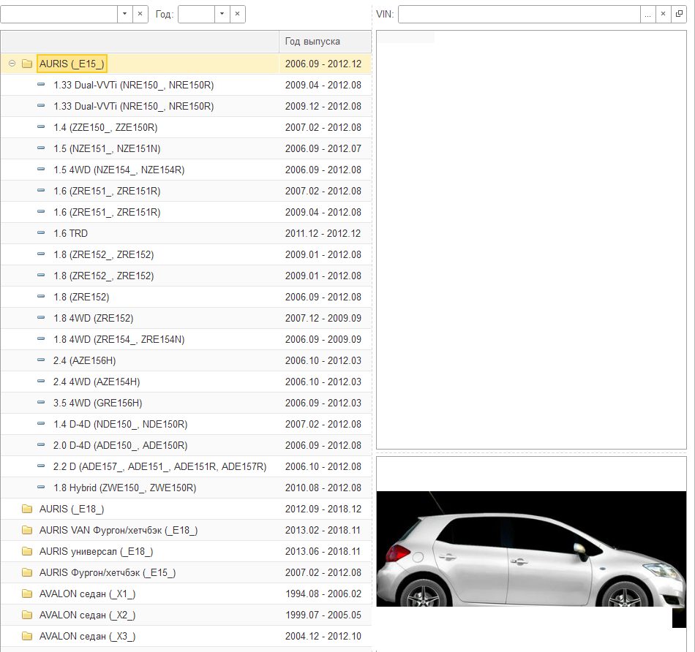The width and height of the screenshot is (695, 652).
Task: Select 1.8 4WD (ZRE154_, ZRE154N) modification
Action: [x=119, y=339]
